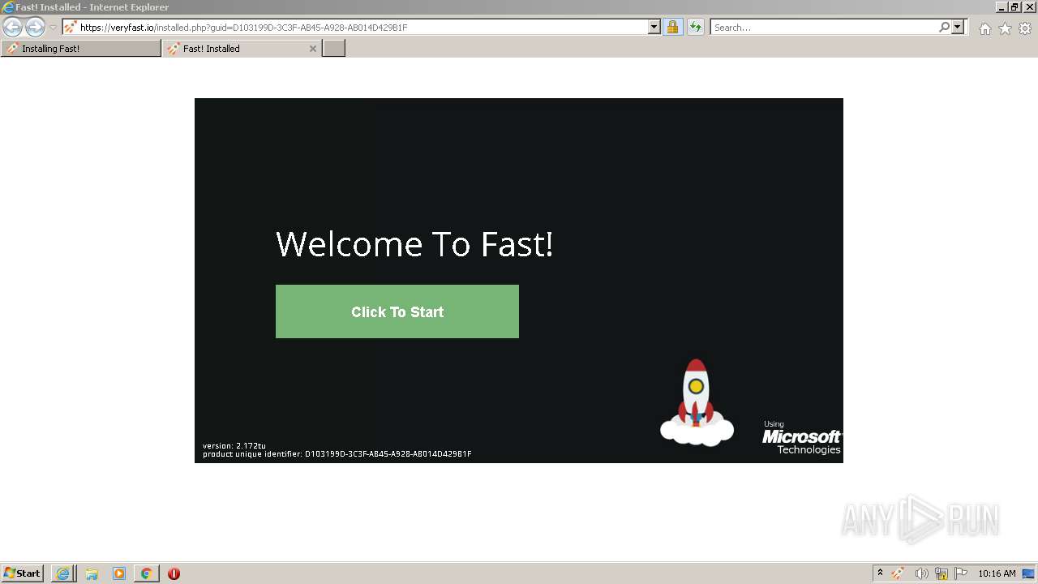Click into the Search box
Viewport: 1038px width, 584px height.
click(823, 28)
